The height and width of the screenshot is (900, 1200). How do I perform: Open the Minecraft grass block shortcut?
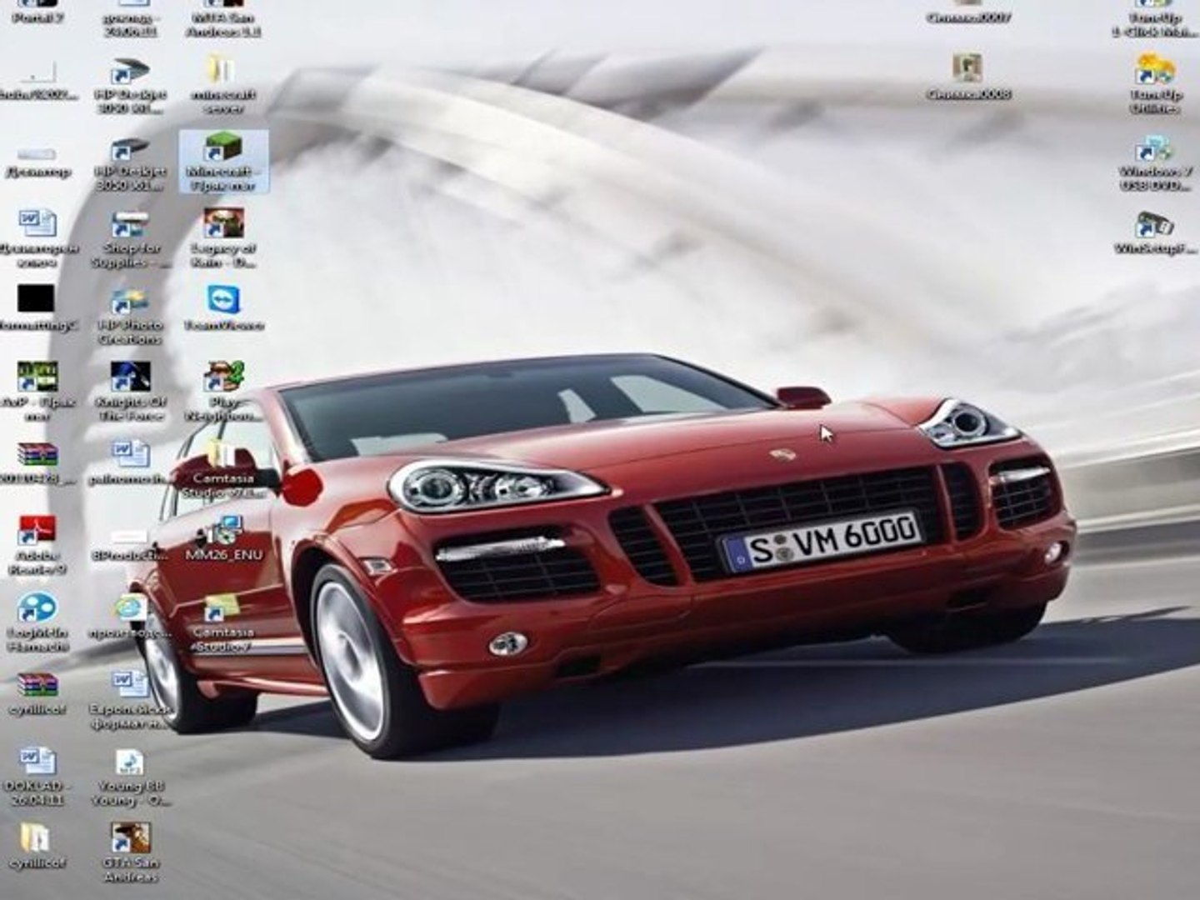tap(223, 162)
